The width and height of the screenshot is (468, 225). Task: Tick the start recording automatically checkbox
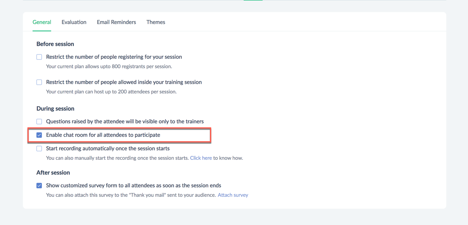click(x=39, y=149)
